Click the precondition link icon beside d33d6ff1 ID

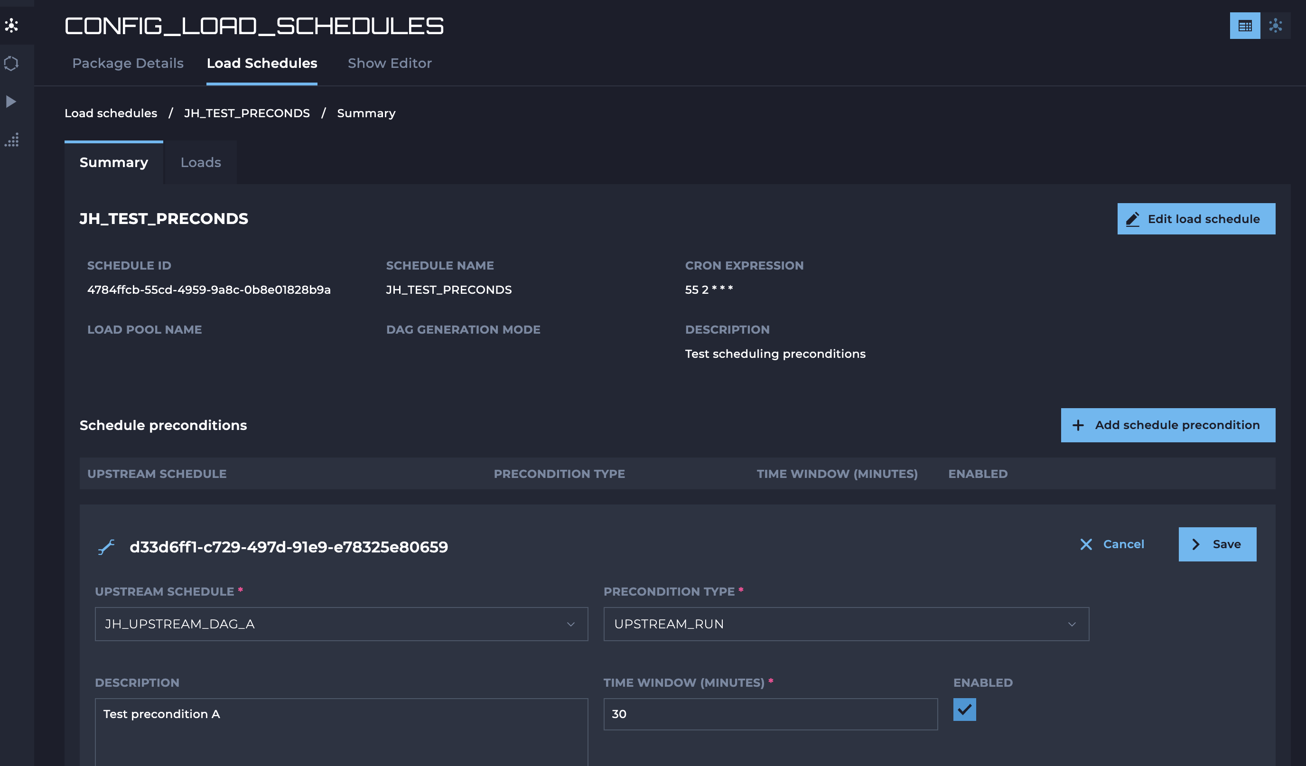pyautogui.click(x=106, y=547)
